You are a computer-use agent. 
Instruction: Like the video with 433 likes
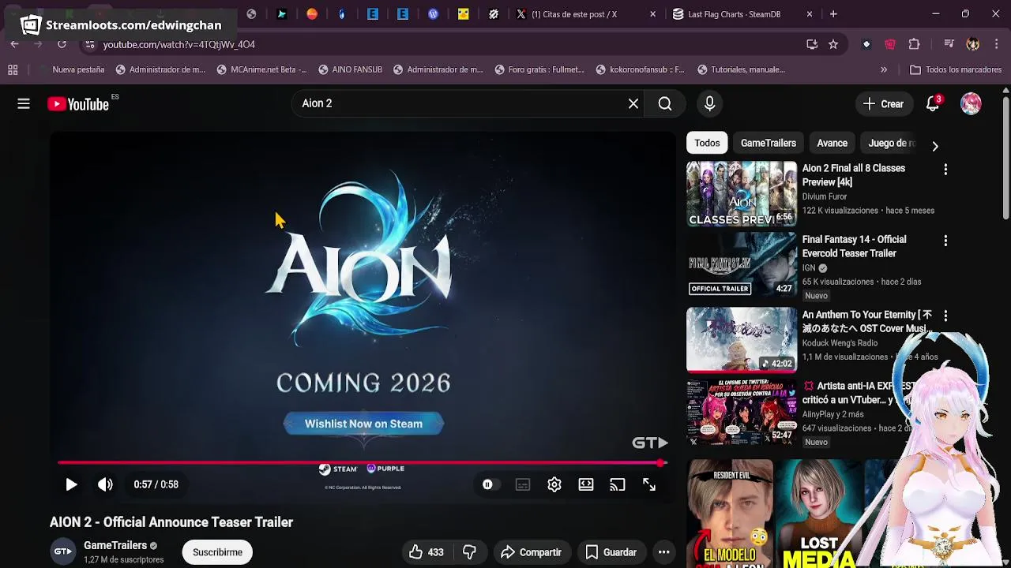[426, 552]
